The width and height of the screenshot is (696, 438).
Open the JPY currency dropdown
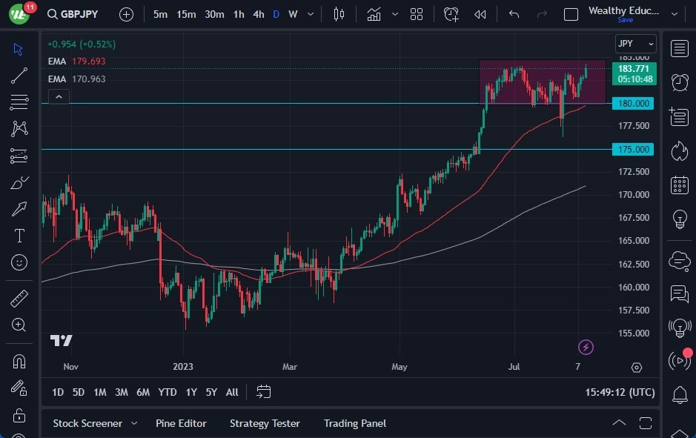tap(635, 44)
